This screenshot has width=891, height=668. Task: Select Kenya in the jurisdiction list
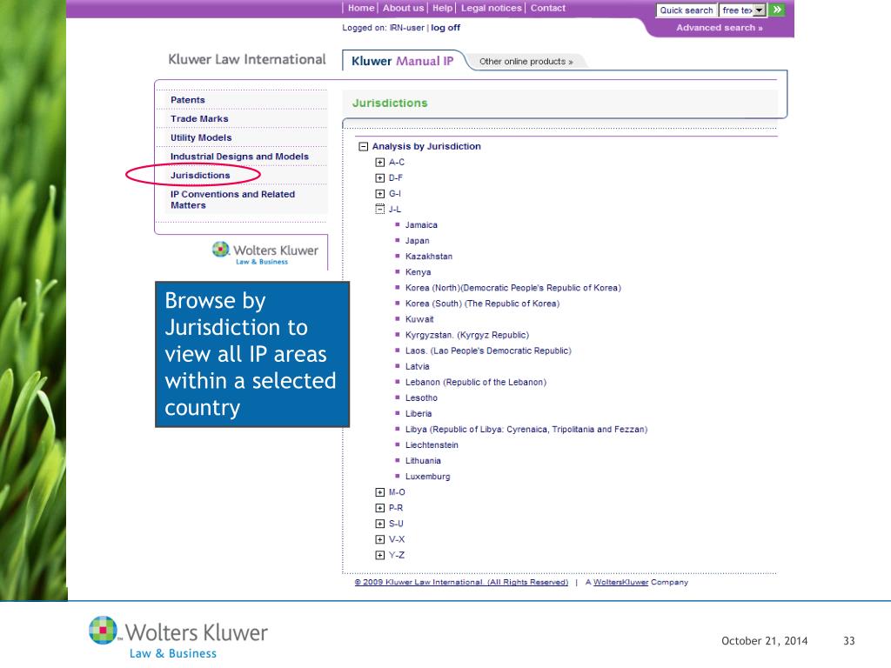point(418,272)
